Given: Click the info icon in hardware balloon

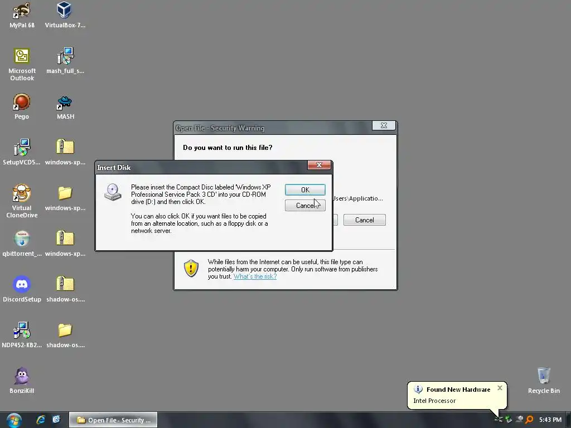Looking at the screenshot, I should pos(418,389).
